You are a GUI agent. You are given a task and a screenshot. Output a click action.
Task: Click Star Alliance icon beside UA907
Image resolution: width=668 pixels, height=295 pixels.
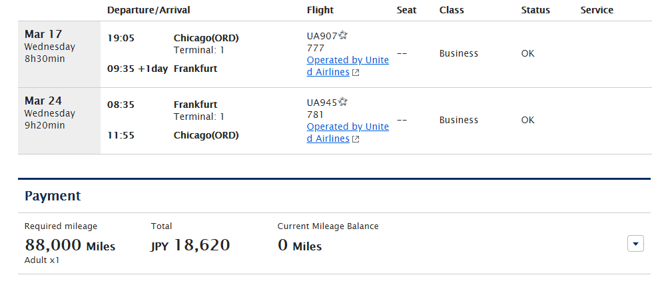tap(343, 35)
